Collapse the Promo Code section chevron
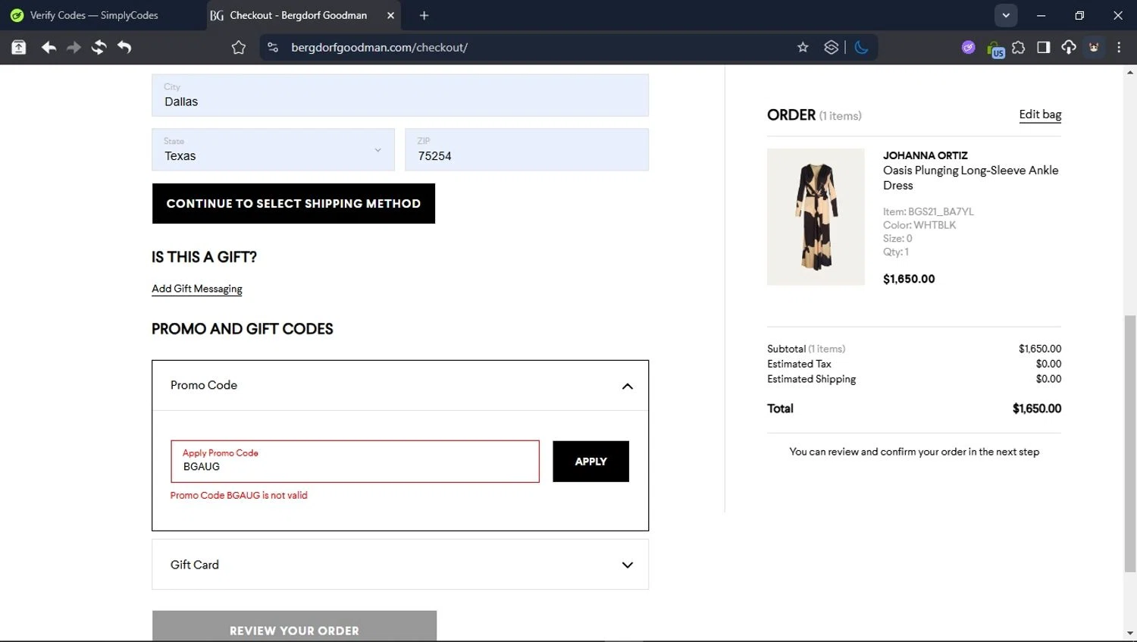The height and width of the screenshot is (642, 1137). (627, 386)
